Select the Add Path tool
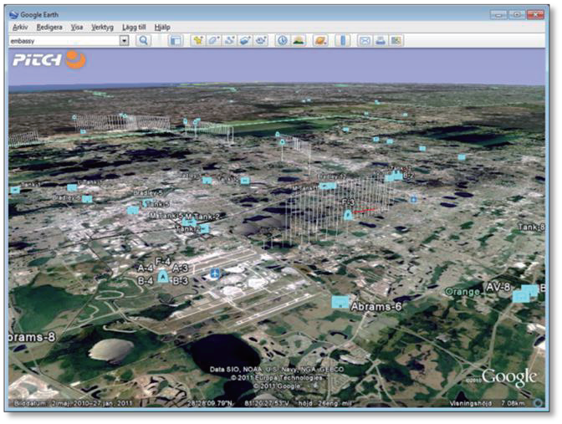The height and width of the screenshot is (424, 562). 229,40
